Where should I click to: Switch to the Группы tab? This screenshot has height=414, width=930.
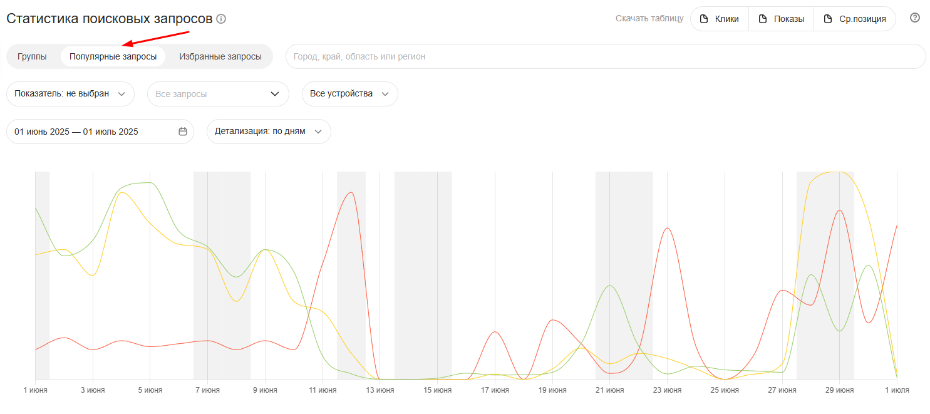pos(32,56)
